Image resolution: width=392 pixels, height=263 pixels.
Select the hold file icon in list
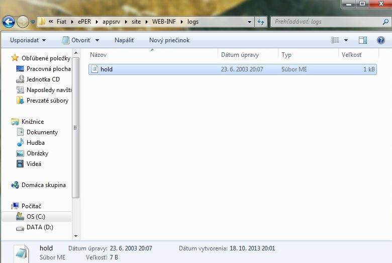click(x=94, y=69)
